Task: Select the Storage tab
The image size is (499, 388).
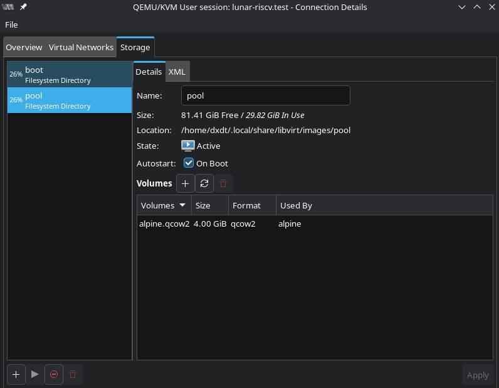Action: click(x=135, y=47)
